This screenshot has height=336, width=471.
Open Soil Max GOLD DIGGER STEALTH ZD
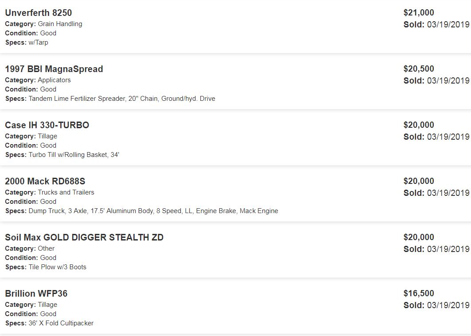click(x=84, y=237)
